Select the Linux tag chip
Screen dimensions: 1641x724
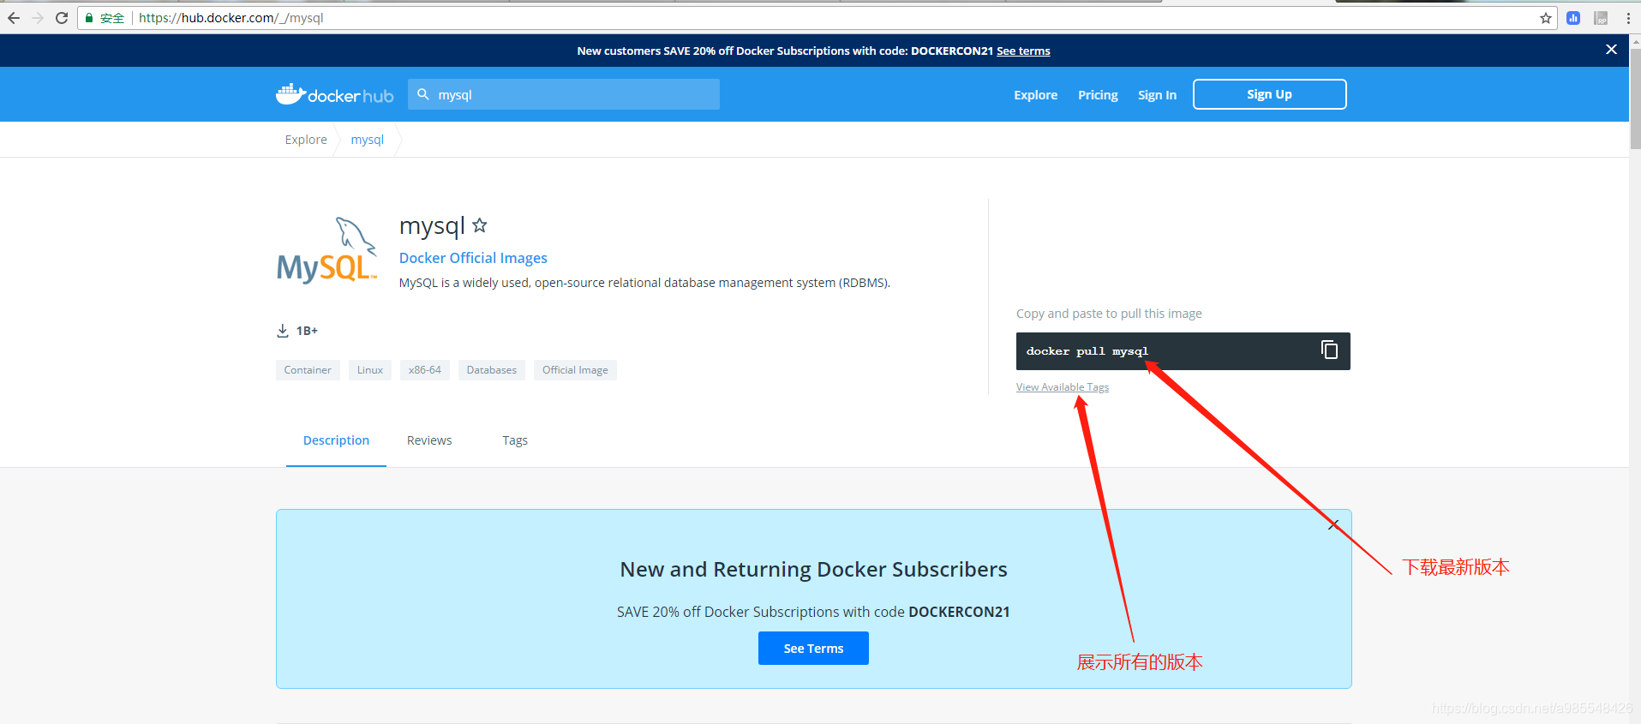coord(370,370)
